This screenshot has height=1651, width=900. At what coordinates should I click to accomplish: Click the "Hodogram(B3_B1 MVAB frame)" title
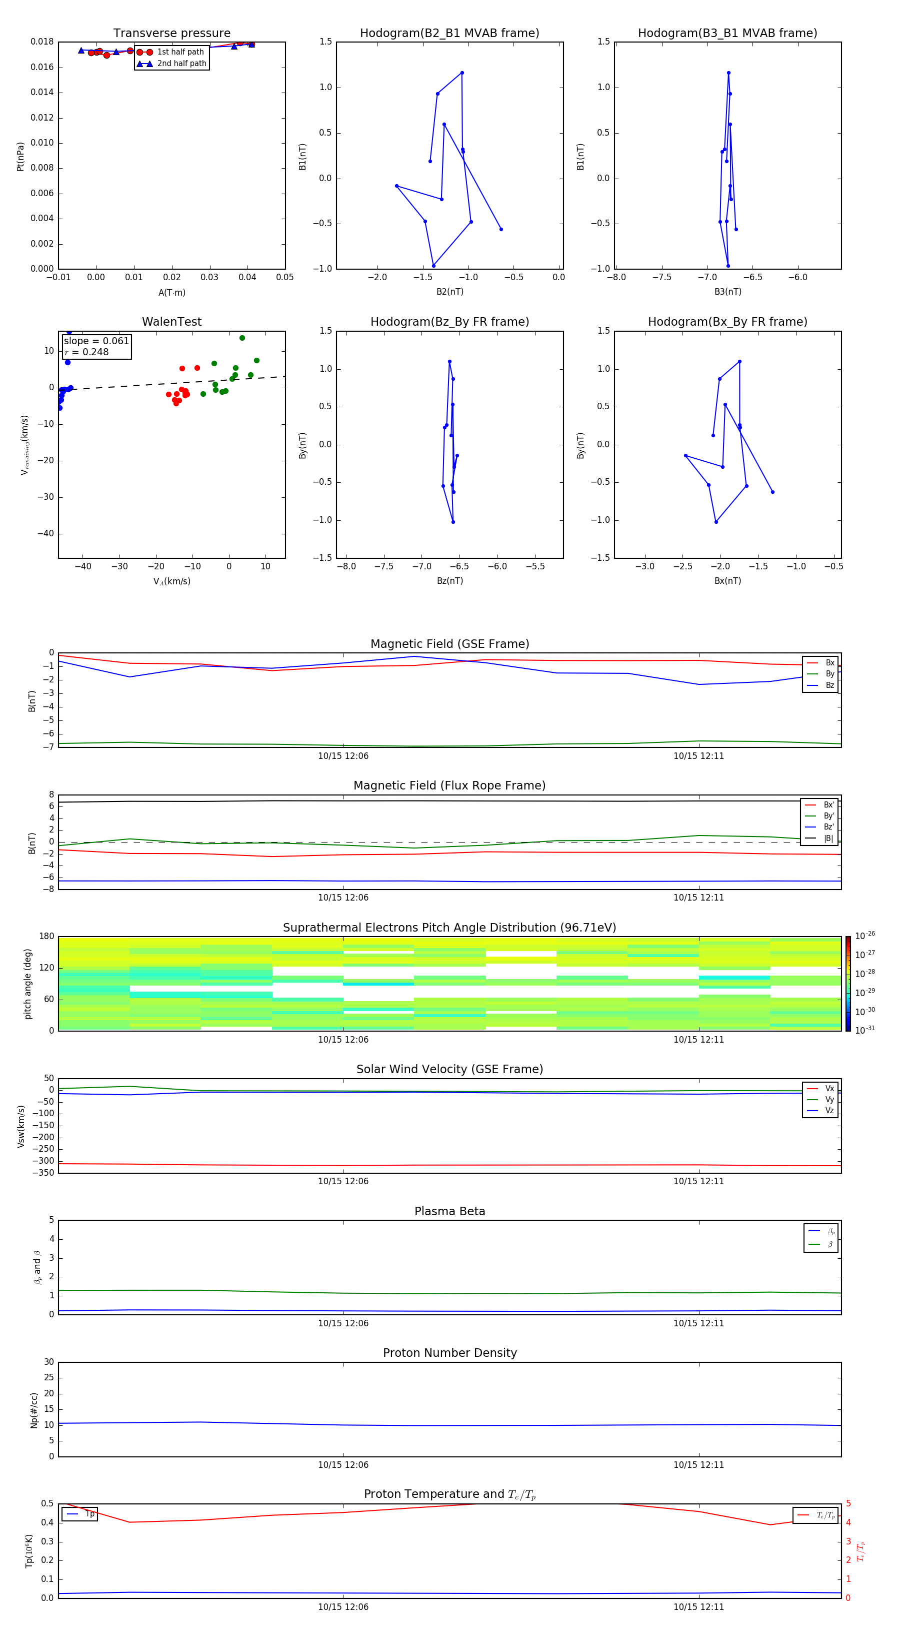click(727, 34)
